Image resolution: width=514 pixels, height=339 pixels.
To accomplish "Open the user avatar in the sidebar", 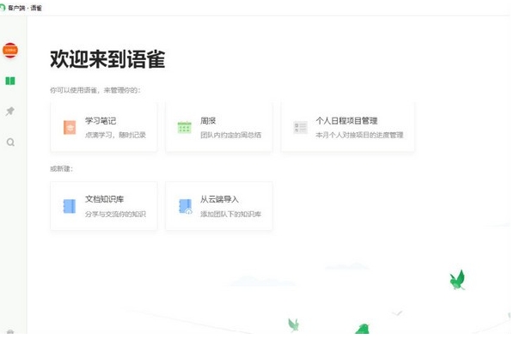I will 10,51.
